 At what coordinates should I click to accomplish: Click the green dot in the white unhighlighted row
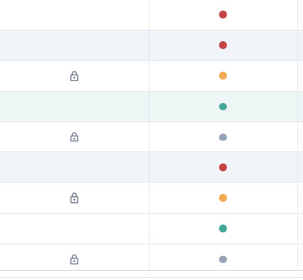click(x=223, y=228)
